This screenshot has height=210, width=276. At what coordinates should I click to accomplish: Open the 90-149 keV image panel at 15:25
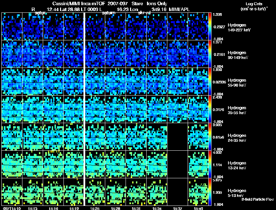tap(95, 54)
